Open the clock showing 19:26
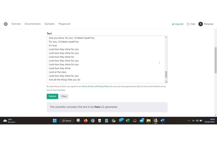 (x=209, y=120)
